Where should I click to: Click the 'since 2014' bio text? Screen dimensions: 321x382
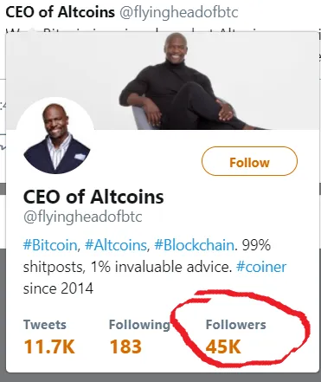tap(58, 288)
